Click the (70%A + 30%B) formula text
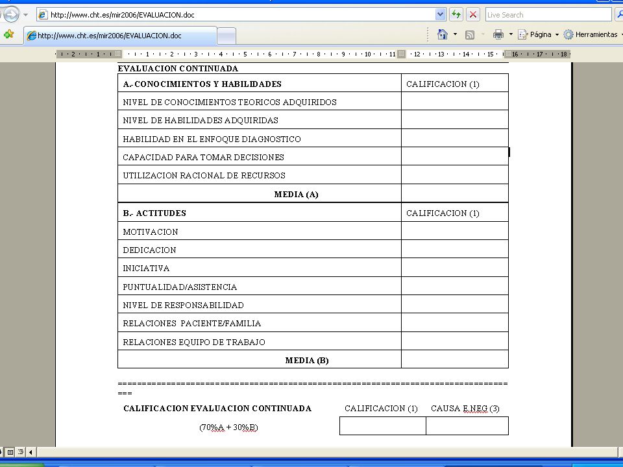Image resolution: width=623 pixels, height=467 pixels. (228, 427)
